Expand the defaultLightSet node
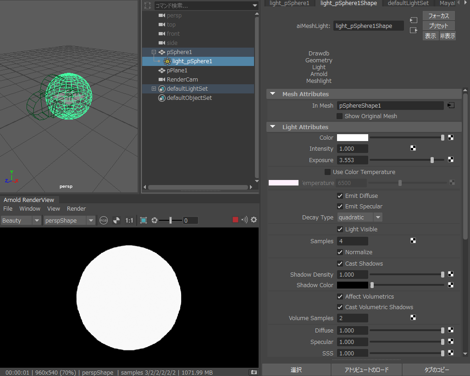The width and height of the screenshot is (470, 376). tap(154, 88)
